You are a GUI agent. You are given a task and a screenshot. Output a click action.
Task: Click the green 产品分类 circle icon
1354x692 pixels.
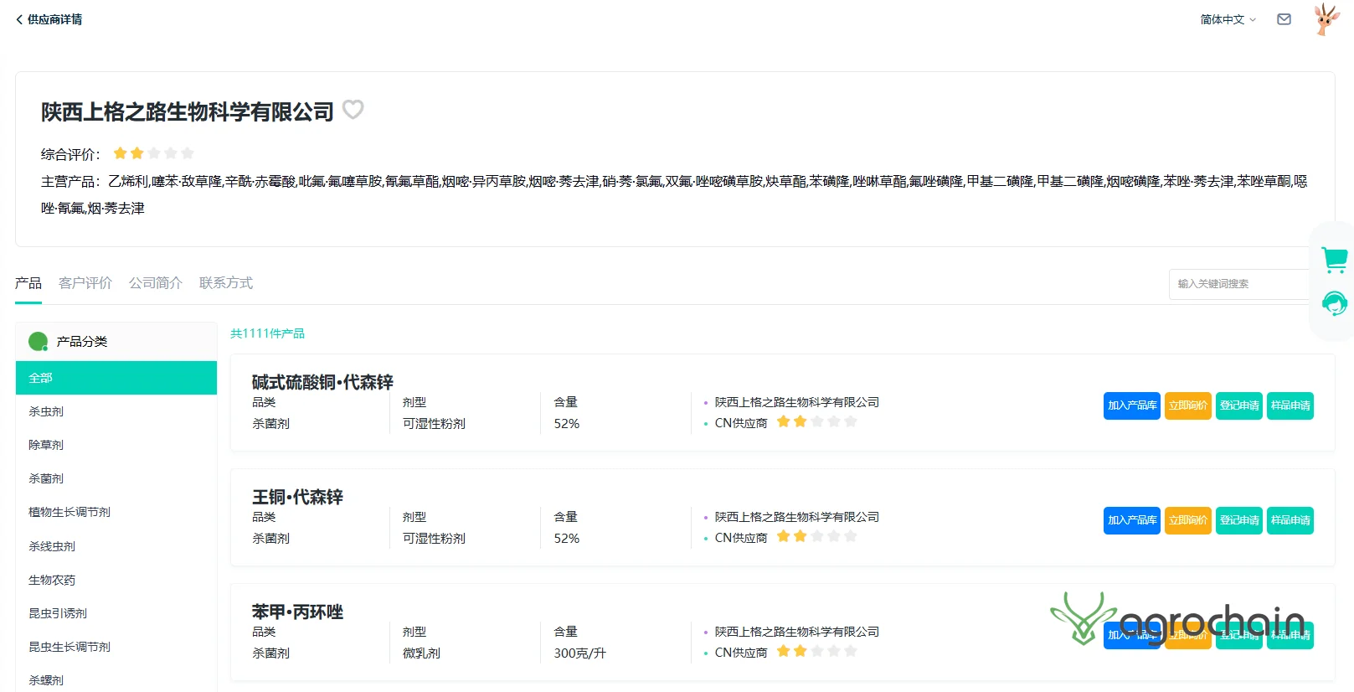(38, 341)
